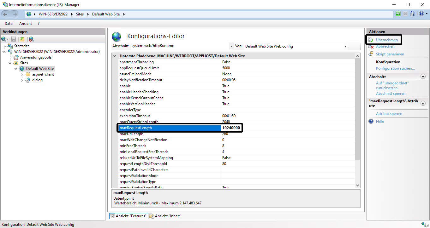This screenshot has width=430, height=228.
Task: Click the dialog application icon in tree
Action: pyautogui.click(x=28, y=80)
